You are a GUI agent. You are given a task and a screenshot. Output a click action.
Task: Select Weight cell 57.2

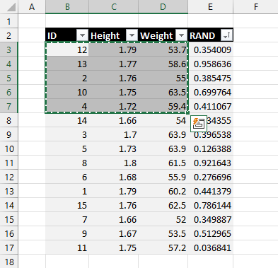click(x=163, y=247)
